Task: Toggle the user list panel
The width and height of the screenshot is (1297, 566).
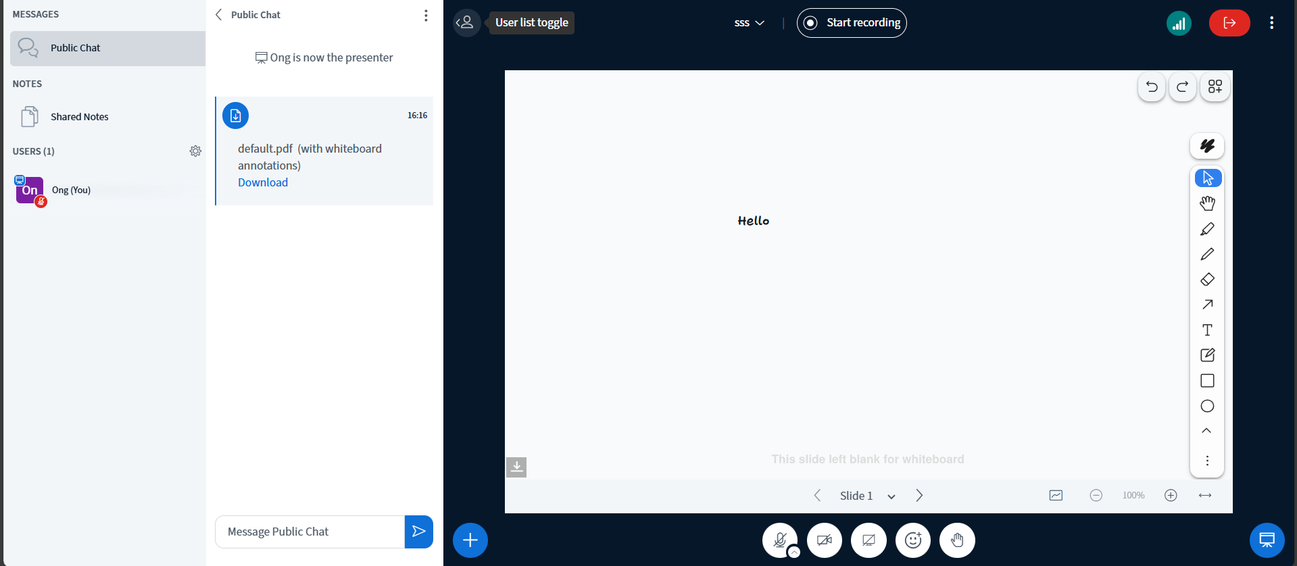Action: [466, 23]
